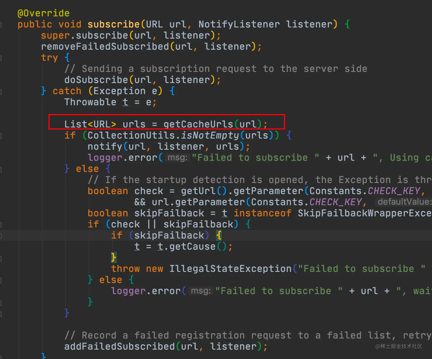Screen dimensions: 432x359
Task: Click the super keyword
Action: click(55, 35)
